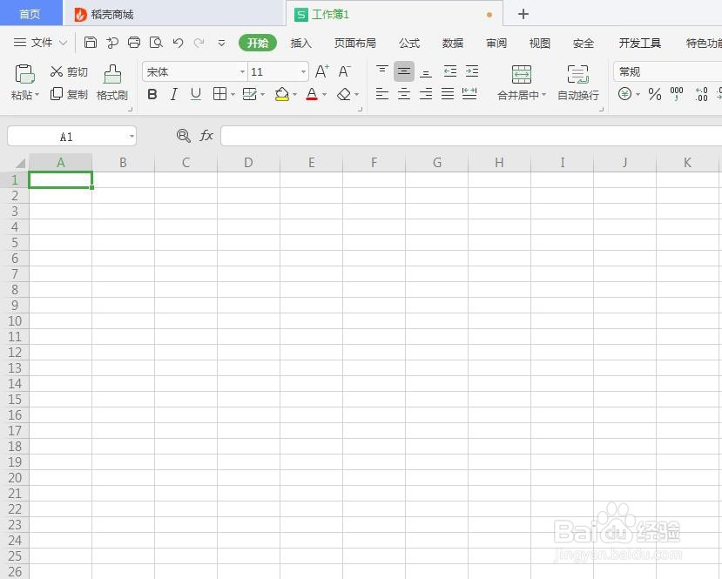Select the red font color swatch
The width and height of the screenshot is (722, 579).
coord(311,98)
